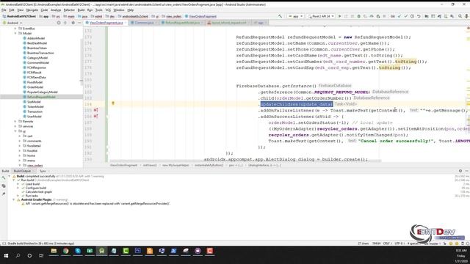The height and width of the screenshot is (264, 470).
Task: Click the gutter override marker on line 185
Action: (95, 110)
